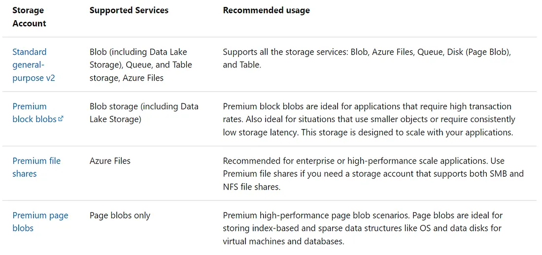Open the Premium file shares link
Screen dimensions: 542x255
click(x=36, y=167)
